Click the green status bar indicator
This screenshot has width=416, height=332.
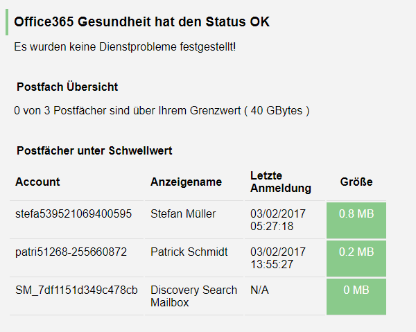pyautogui.click(x=6, y=22)
